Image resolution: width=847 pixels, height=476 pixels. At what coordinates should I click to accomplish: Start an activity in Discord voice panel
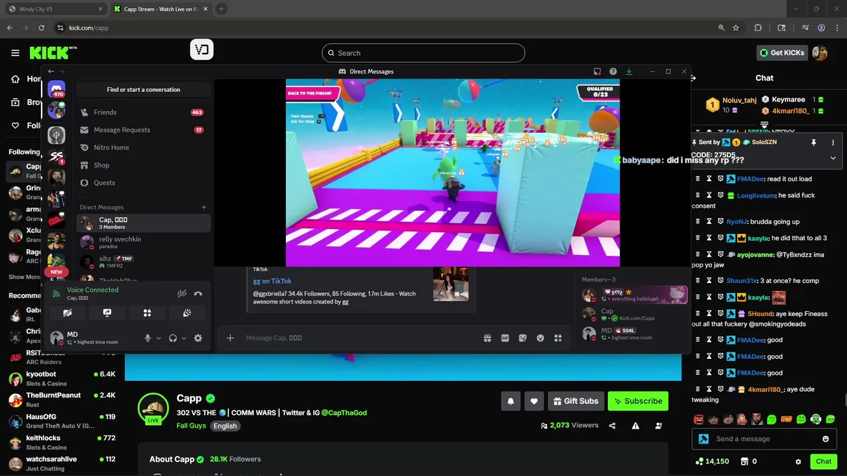(147, 313)
